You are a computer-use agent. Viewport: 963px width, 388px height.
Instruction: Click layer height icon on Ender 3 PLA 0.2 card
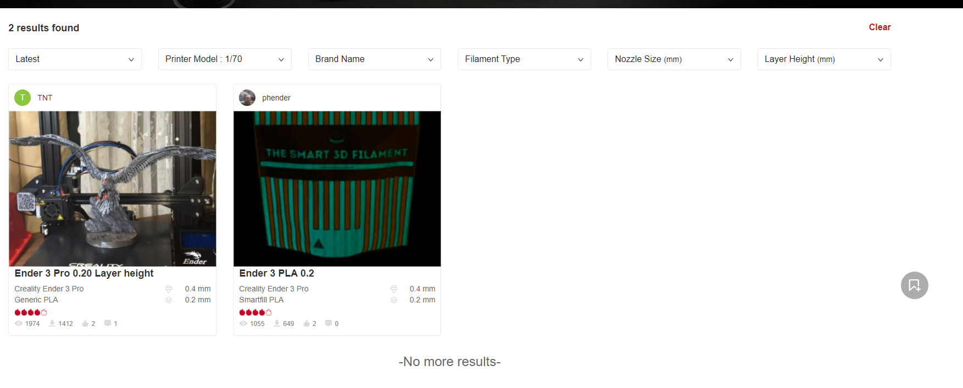pyautogui.click(x=394, y=300)
